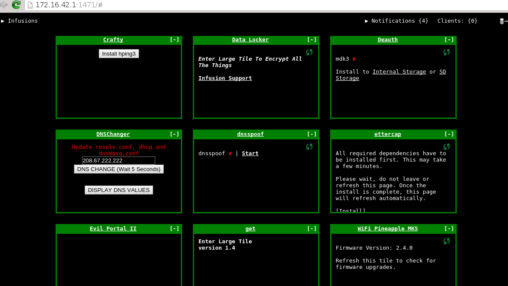This screenshot has height=286, width=508.
Task: Open the dnsspoof large tile
Action: tap(251, 134)
